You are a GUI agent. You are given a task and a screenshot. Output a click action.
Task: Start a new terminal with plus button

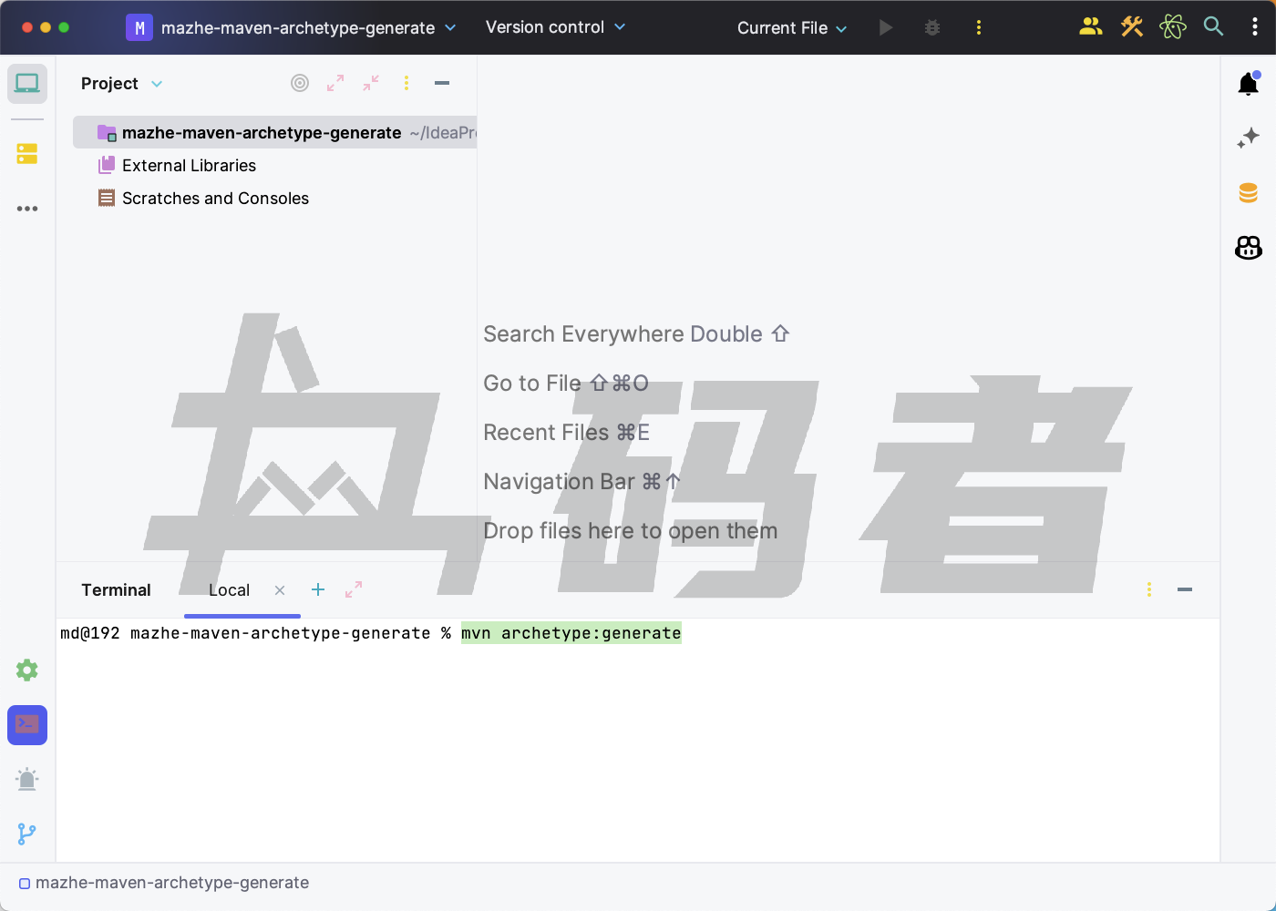point(318,589)
